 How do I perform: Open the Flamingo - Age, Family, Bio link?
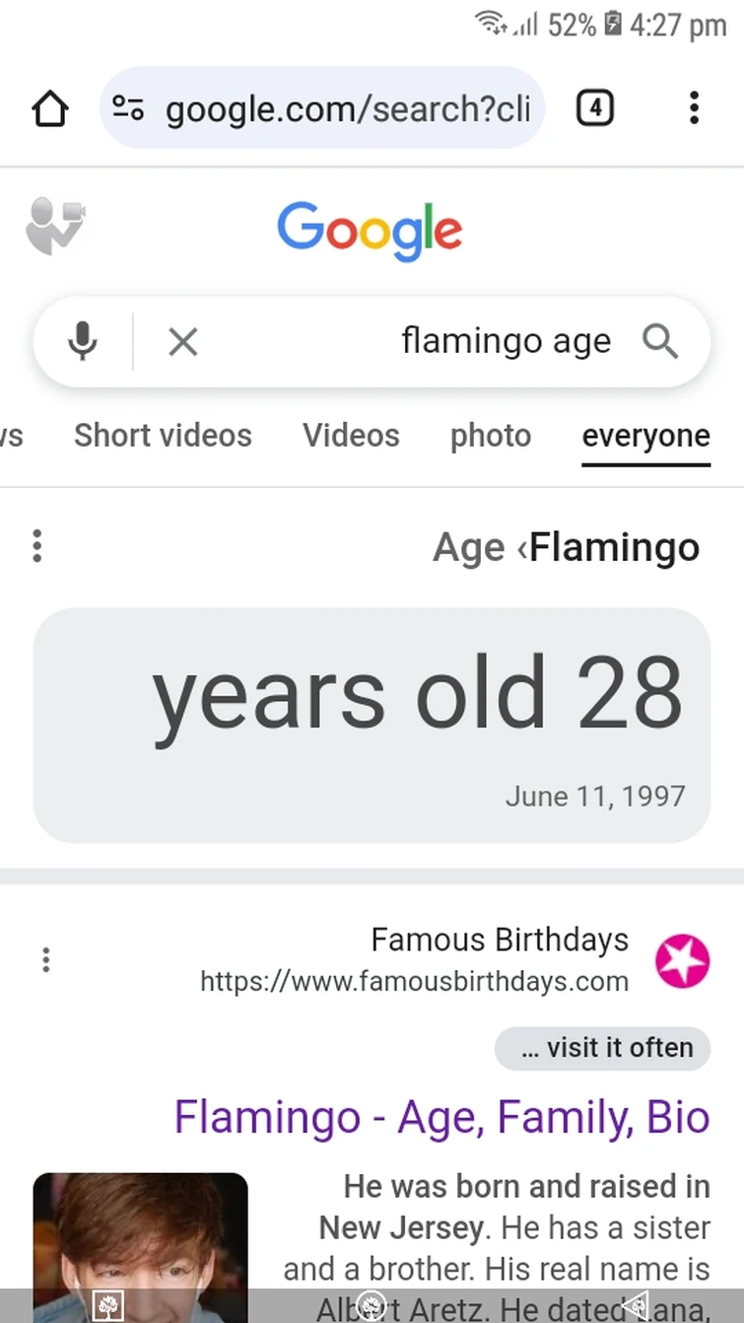[440, 1117]
